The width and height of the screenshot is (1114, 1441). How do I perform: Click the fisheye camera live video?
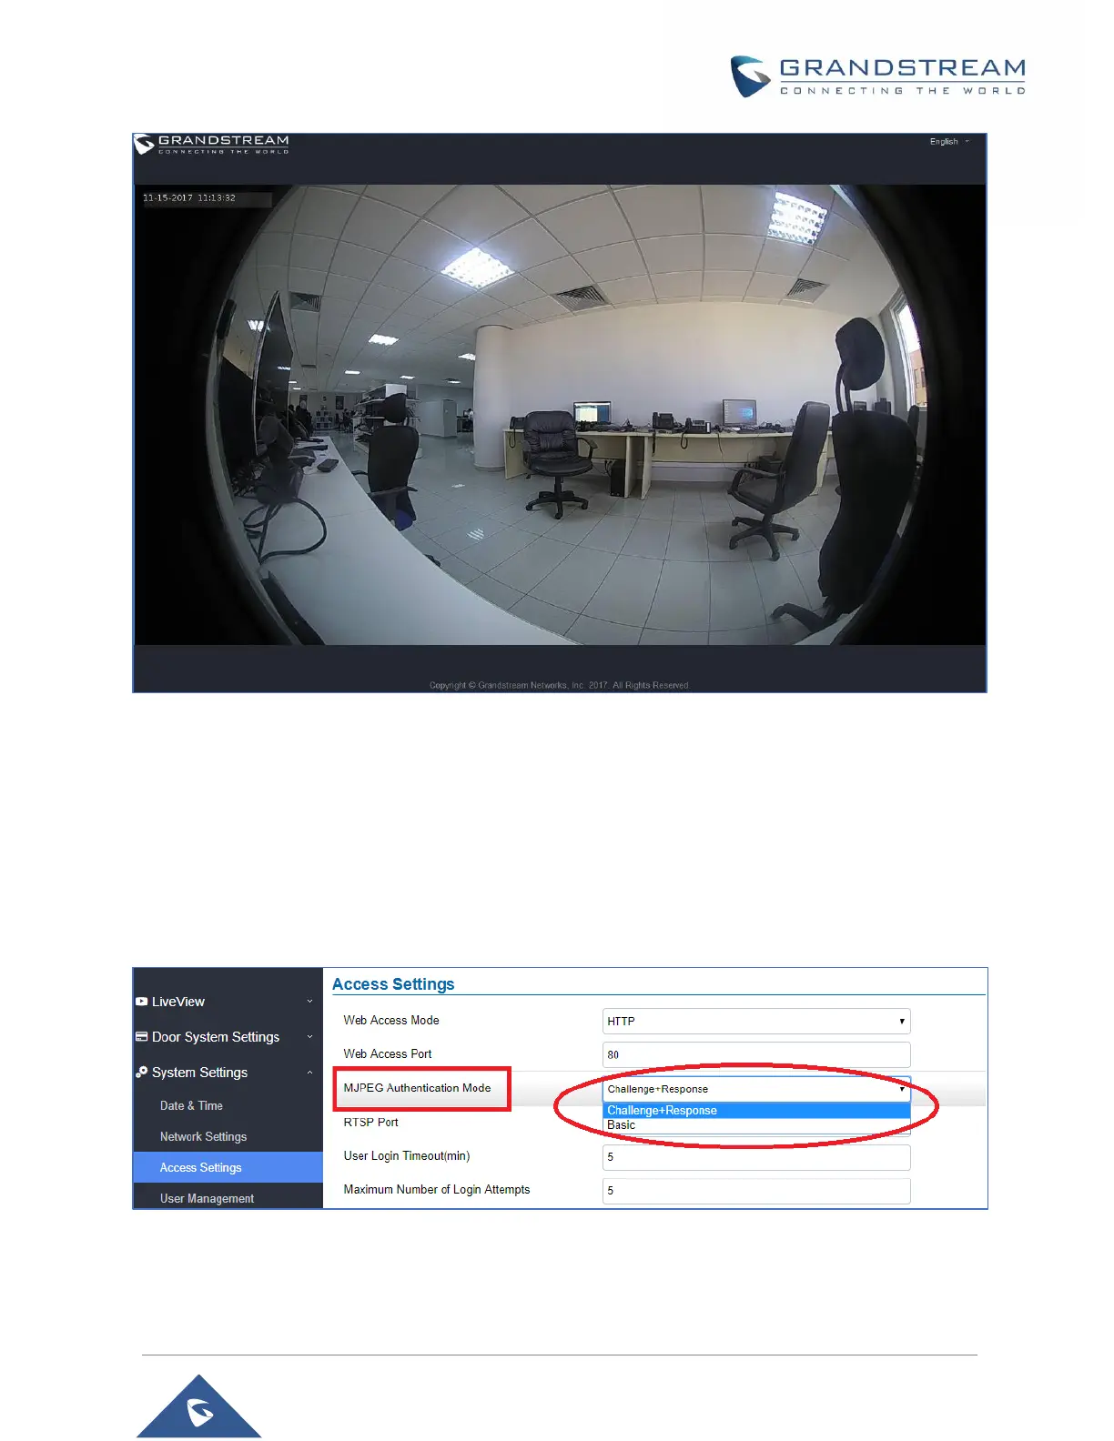pos(560,415)
